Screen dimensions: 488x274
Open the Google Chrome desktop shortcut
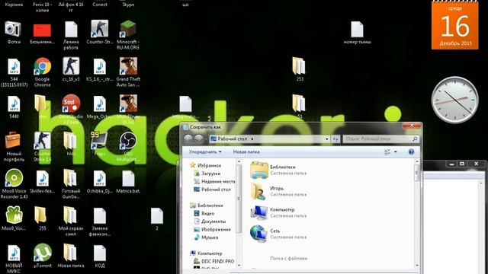(x=43, y=66)
